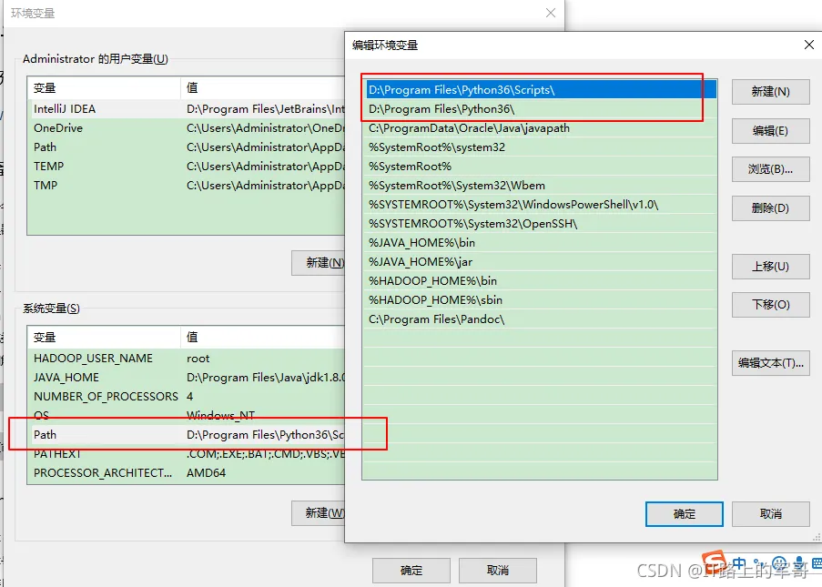Select the %SYSTEMROOT%\System32\OpenSSH\ entry

pos(540,224)
